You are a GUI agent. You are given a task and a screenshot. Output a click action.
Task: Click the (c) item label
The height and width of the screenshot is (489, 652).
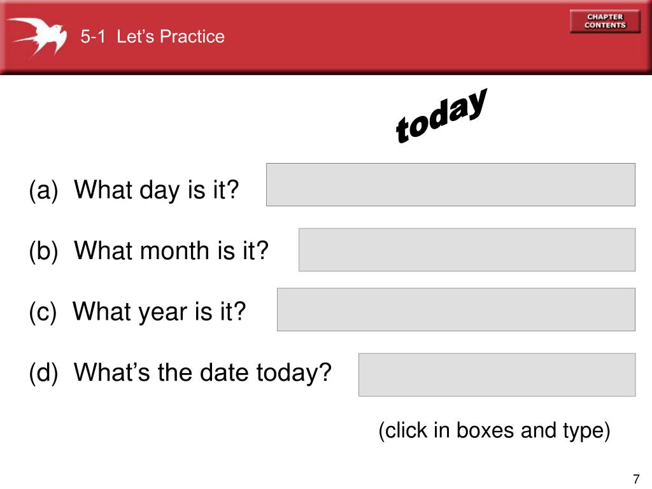point(43,312)
